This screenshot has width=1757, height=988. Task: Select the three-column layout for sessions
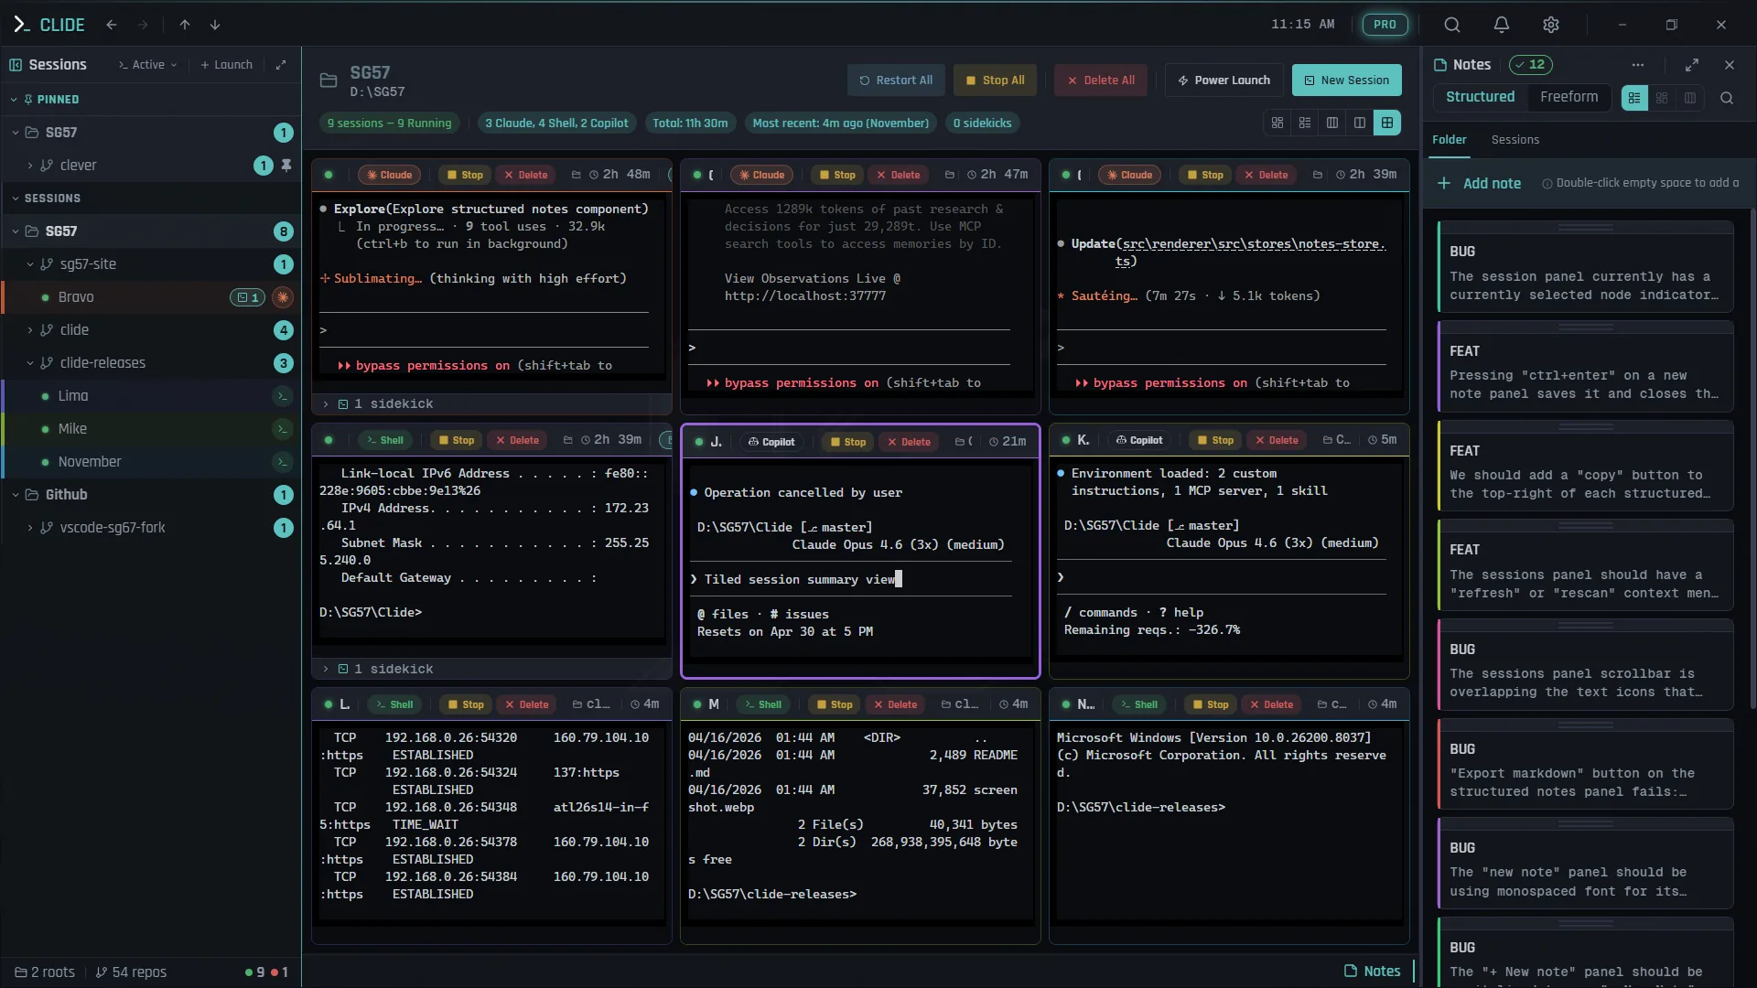tap(1332, 123)
